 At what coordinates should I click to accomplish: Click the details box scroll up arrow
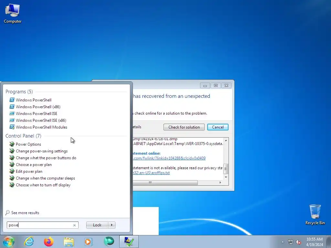[x=226, y=140]
